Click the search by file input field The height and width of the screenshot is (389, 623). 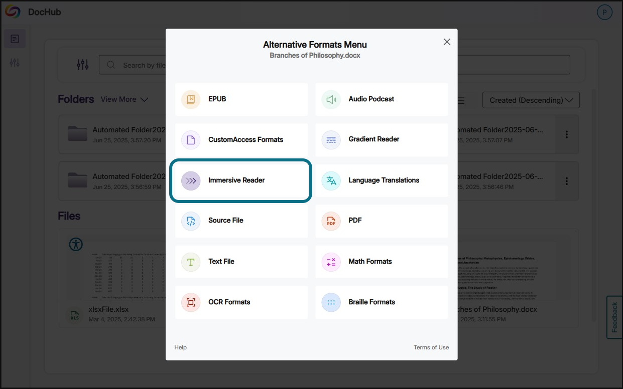pyautogui.click(x=141, y=64)
